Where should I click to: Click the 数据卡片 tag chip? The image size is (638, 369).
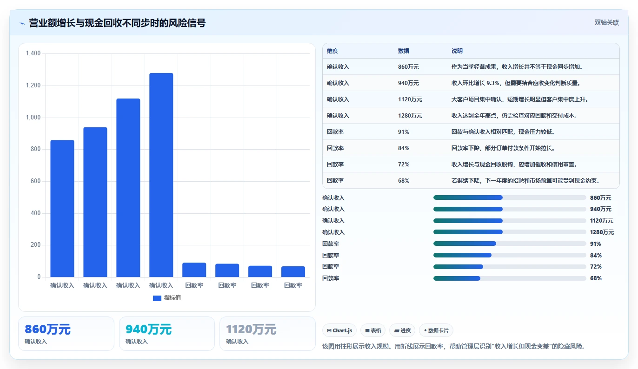(436, 330)
